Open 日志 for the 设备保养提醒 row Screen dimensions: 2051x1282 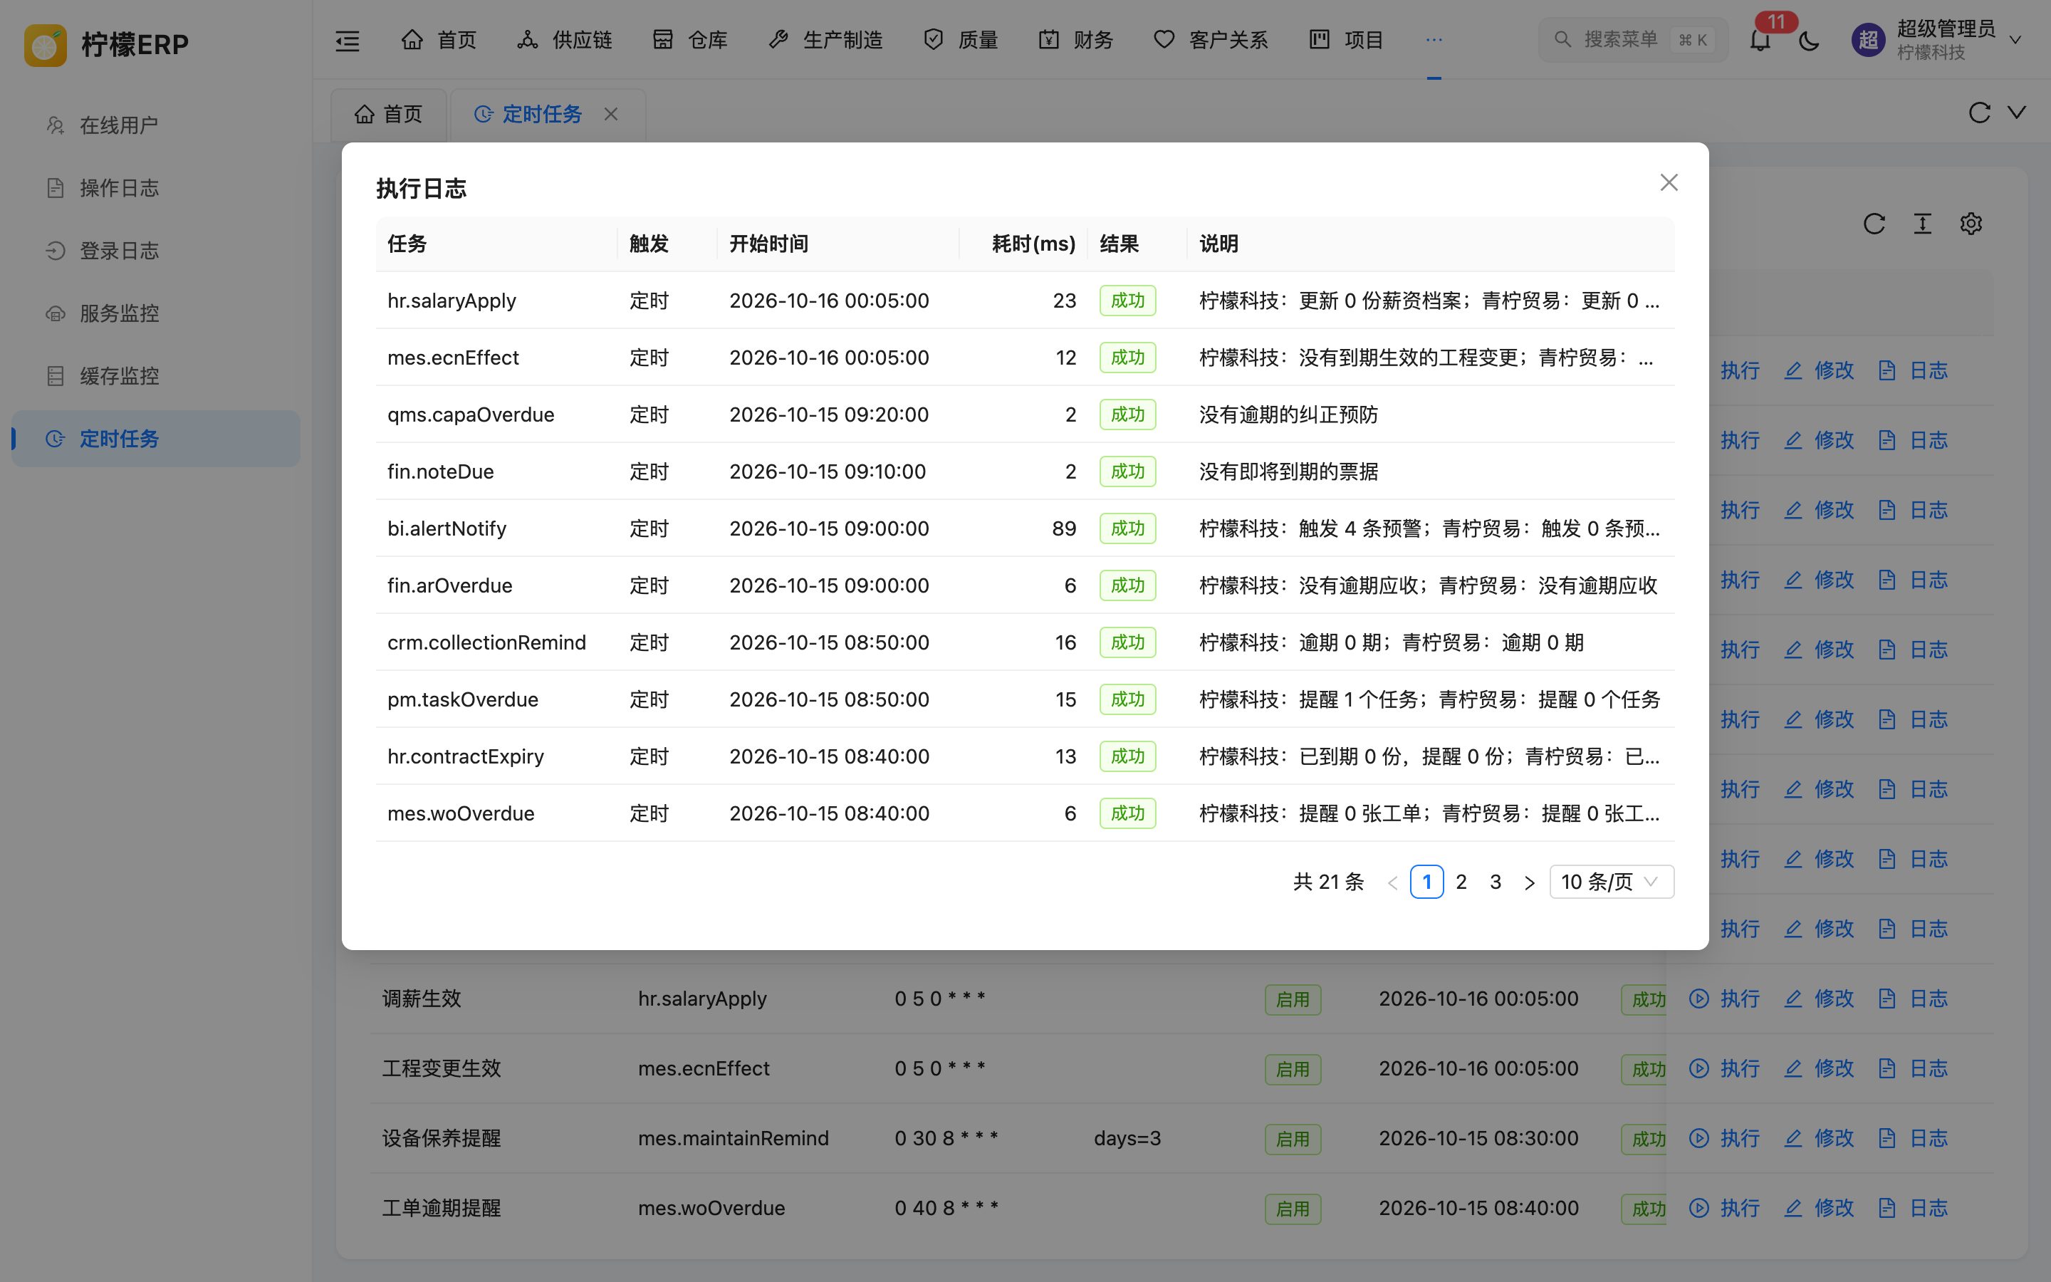[1913, 1138]
